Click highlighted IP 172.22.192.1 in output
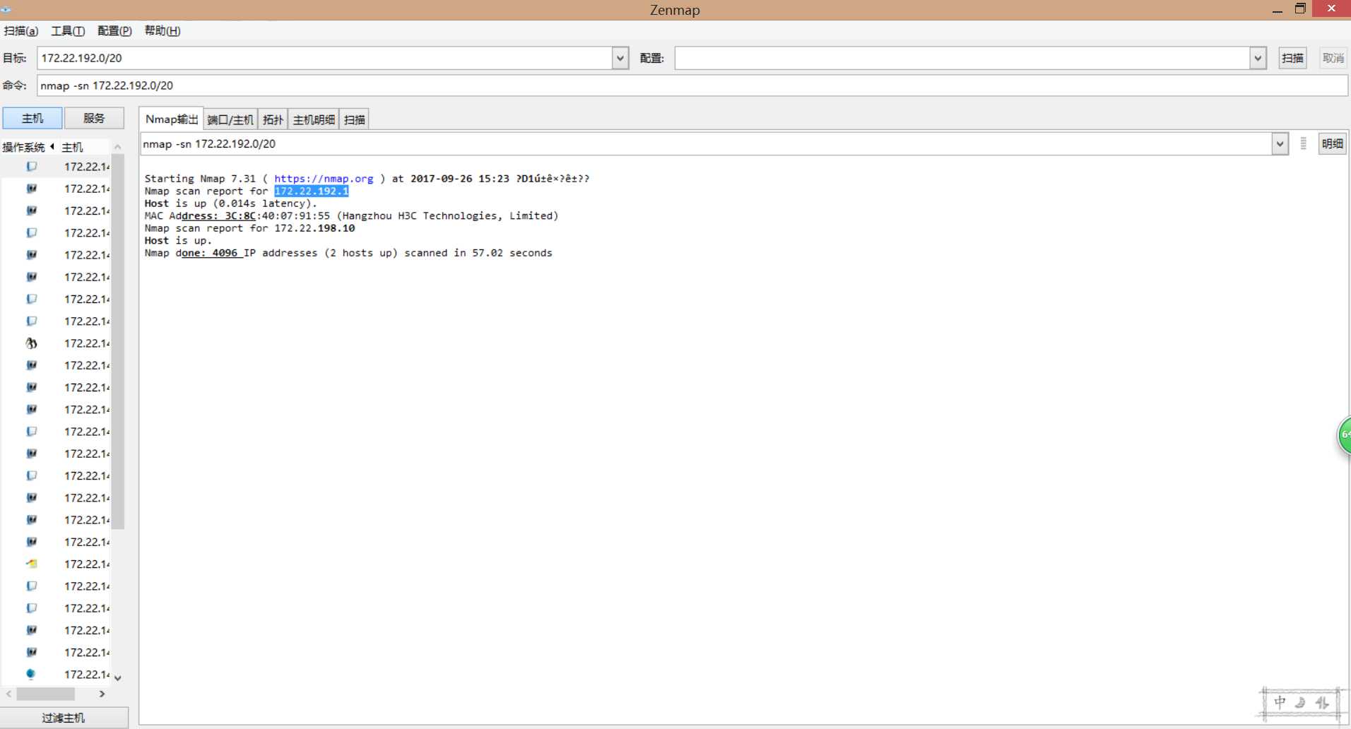Screen dimensions: 1351x729 point(312,191)
